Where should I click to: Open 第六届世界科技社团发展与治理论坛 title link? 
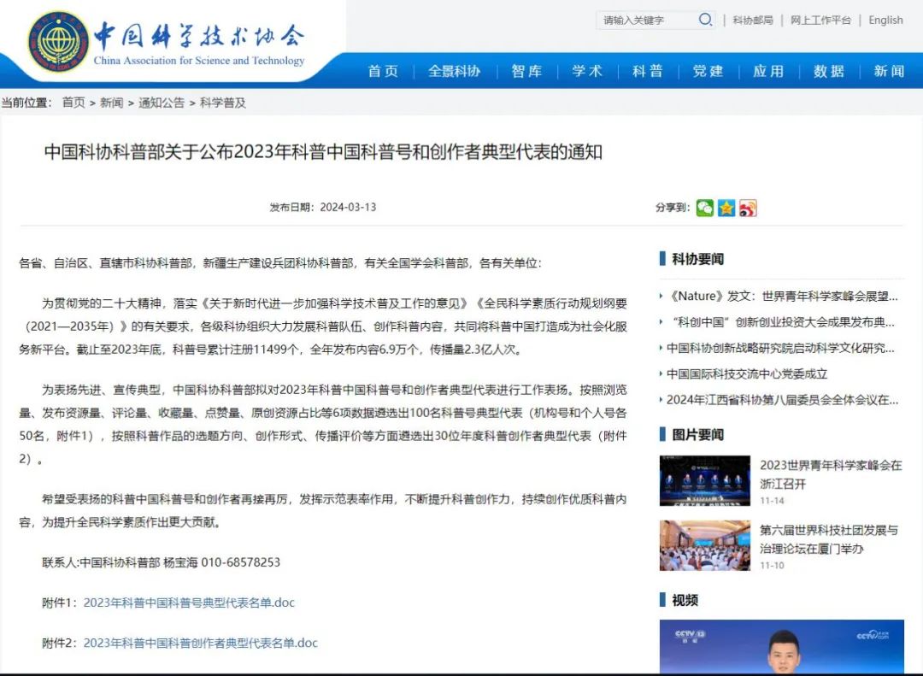(829, 538)
